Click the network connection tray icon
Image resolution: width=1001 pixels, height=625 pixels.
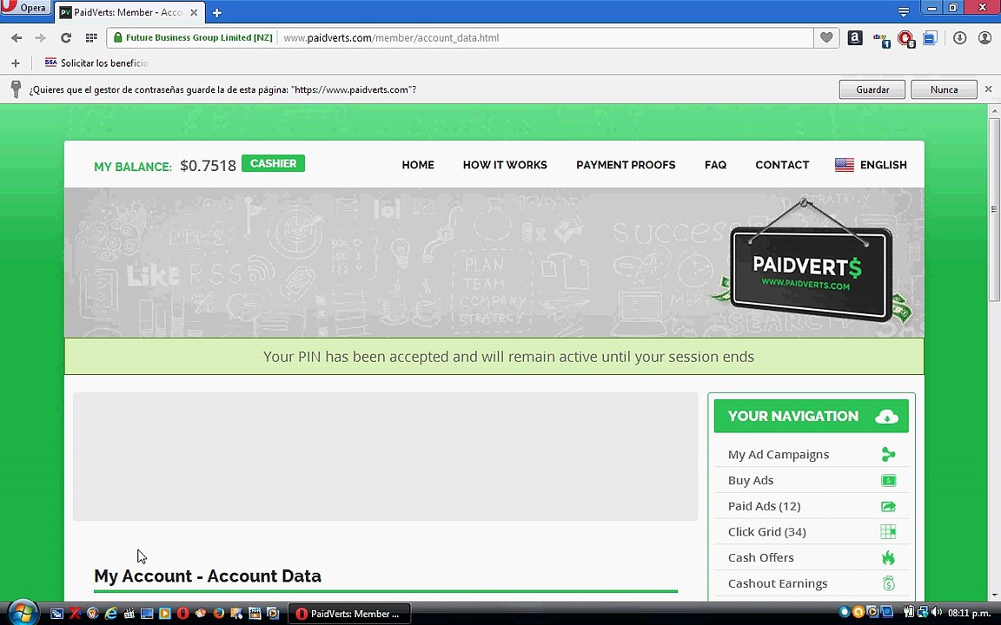point(923,613)
